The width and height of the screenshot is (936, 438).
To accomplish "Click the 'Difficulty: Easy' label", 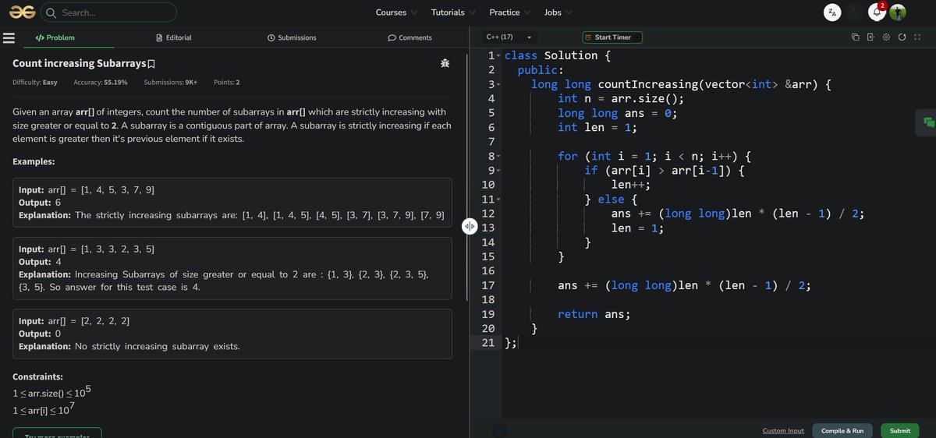I will (x=35, y=83).
